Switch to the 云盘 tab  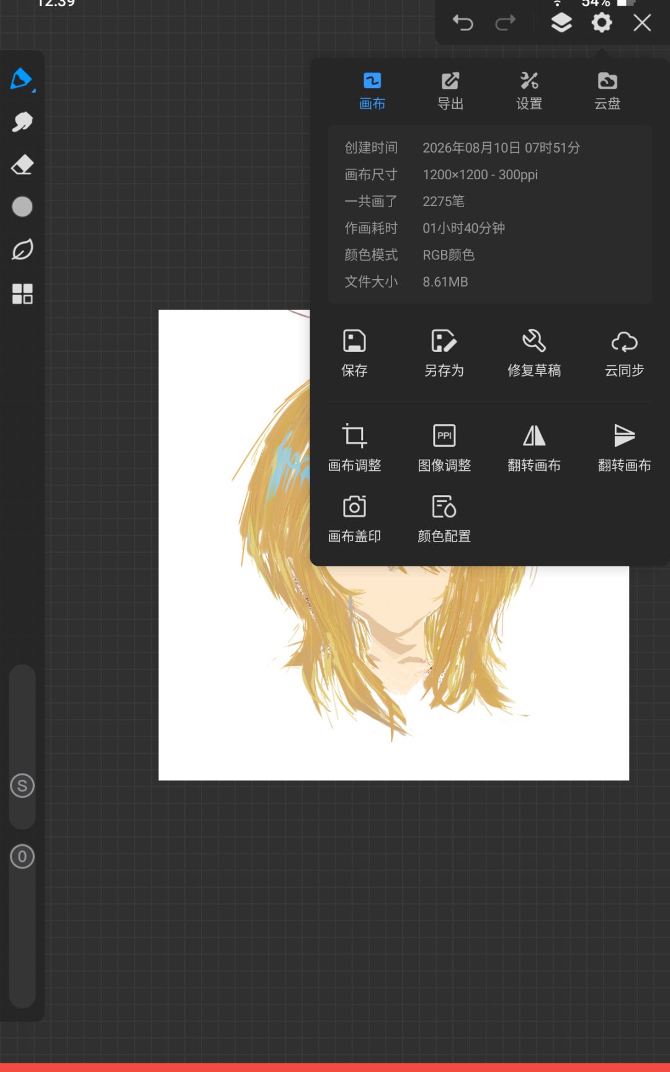coord(607,91)
